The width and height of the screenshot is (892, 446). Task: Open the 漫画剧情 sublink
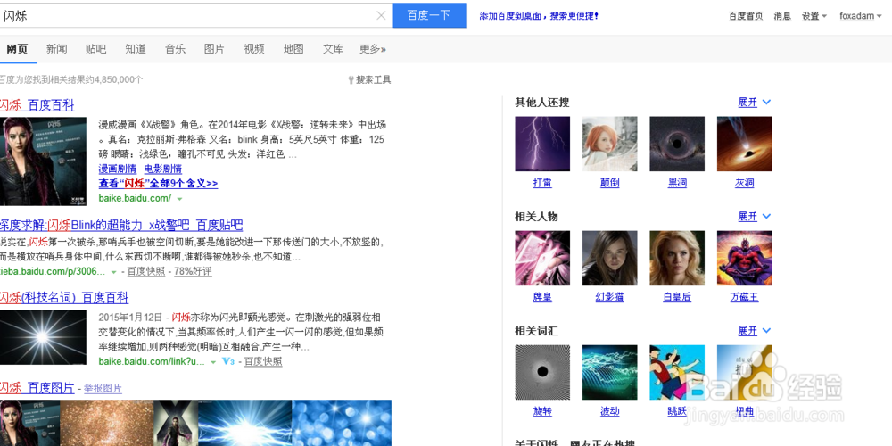coord(118,169)
